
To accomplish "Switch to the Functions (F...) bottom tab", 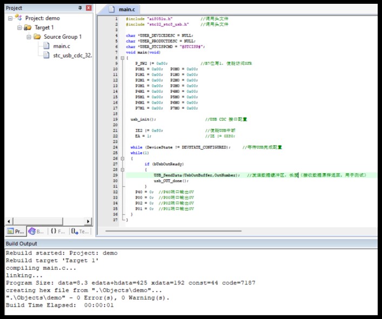I will (58, 231).
